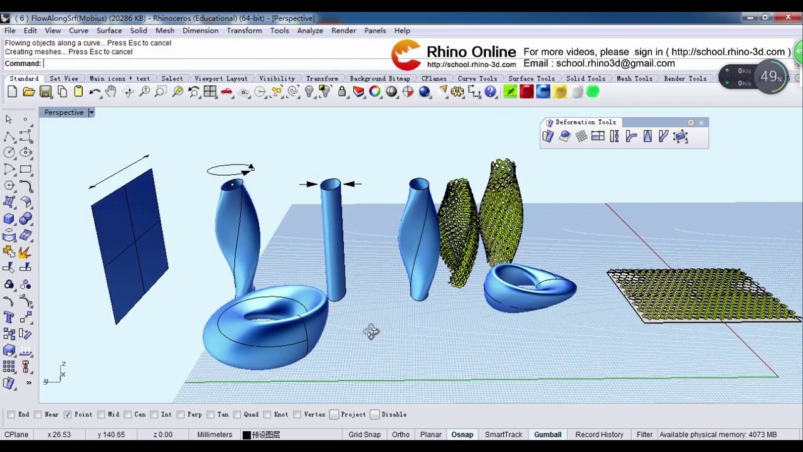The height and width of the screenshot is (452, 803).
Task: Enable the Perp osnap checkbox
Action: tap(181, 414)
